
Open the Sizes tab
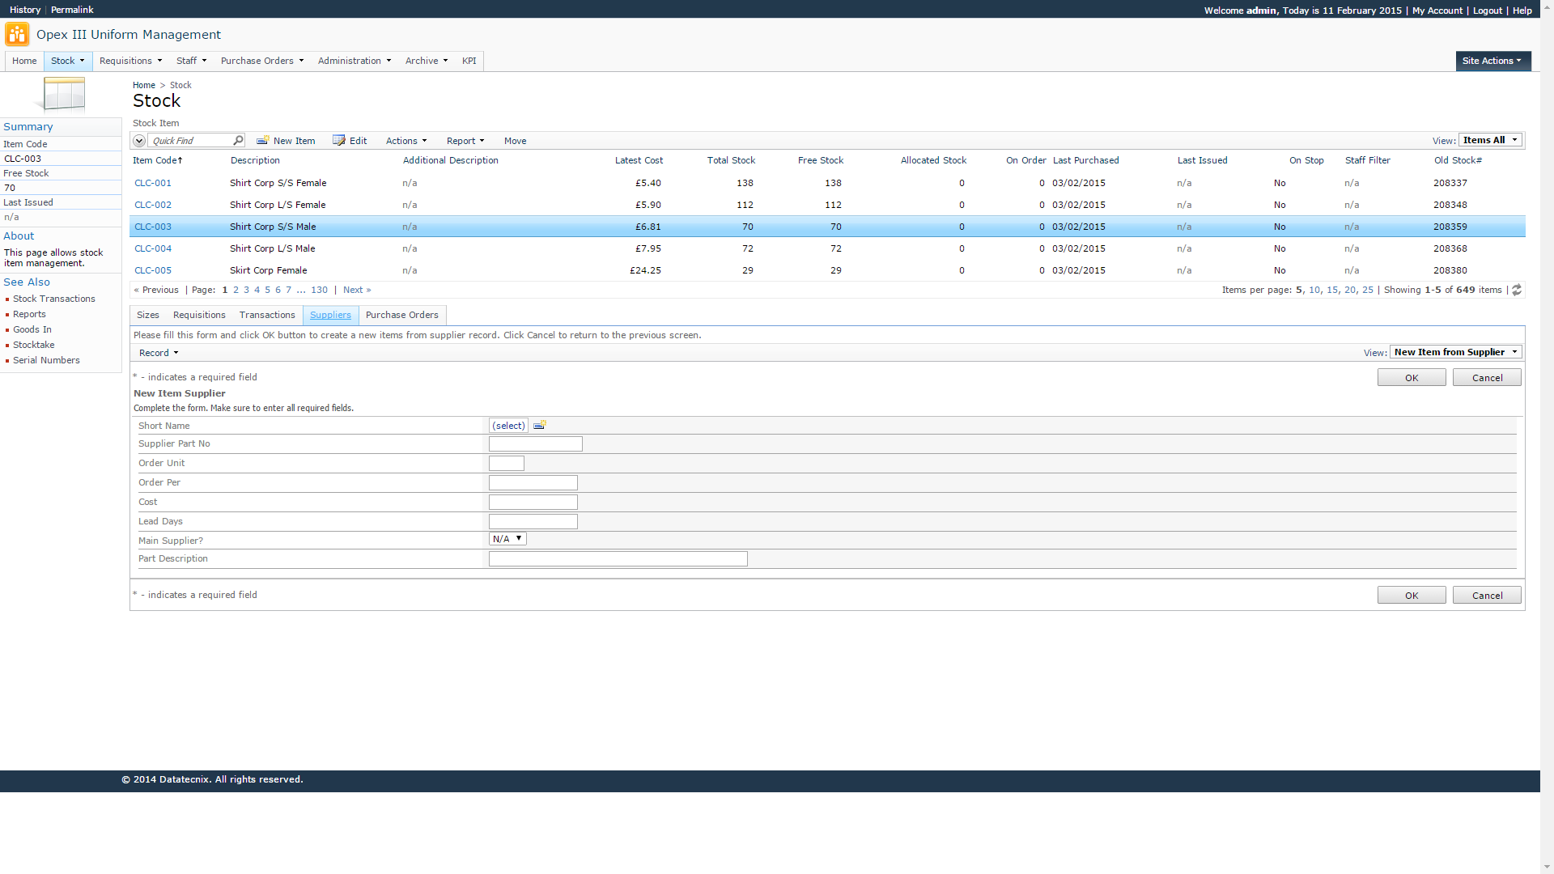point(148,315)
